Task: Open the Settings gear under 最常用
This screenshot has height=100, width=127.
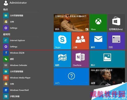Action: [x=6, y=47]
